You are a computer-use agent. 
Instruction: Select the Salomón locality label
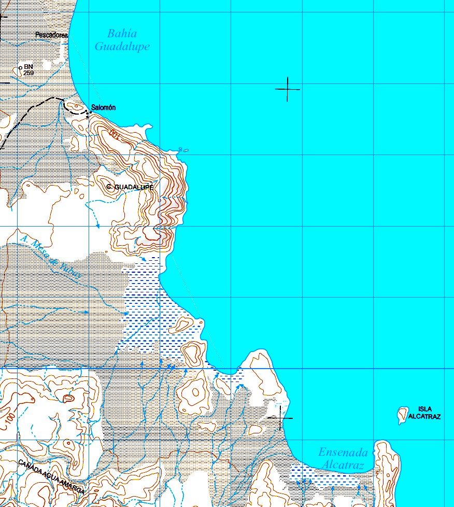coord(103,107)
